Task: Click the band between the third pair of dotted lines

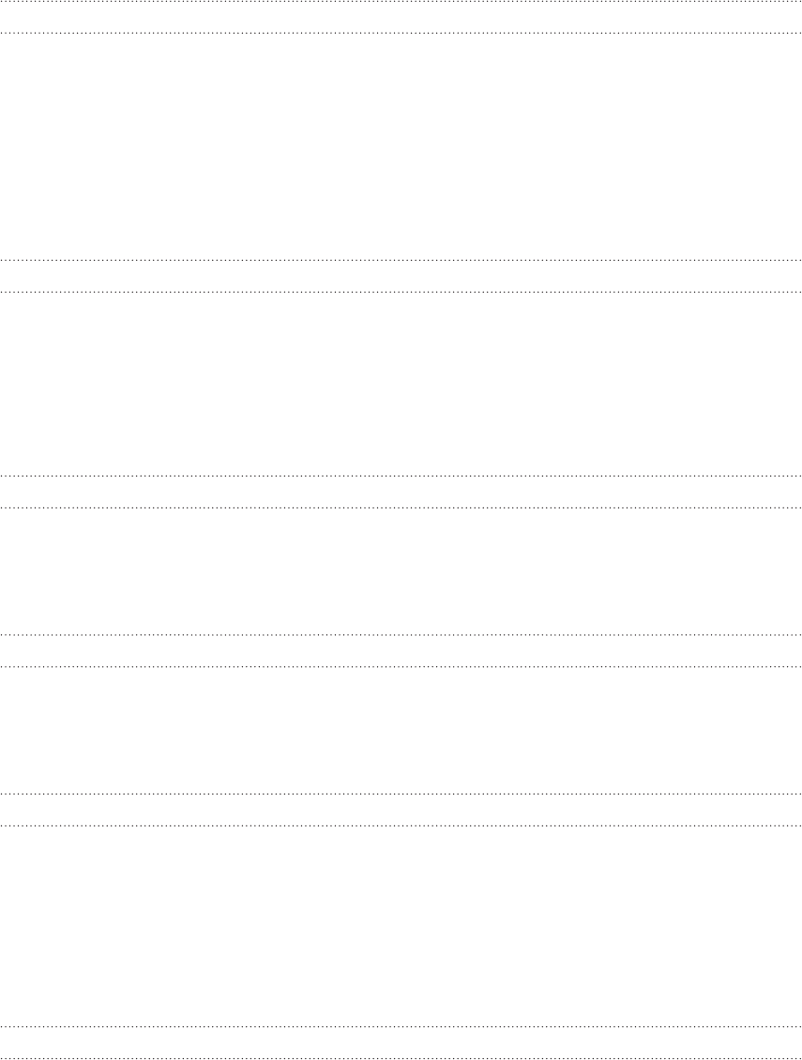Action: [401, 492]
